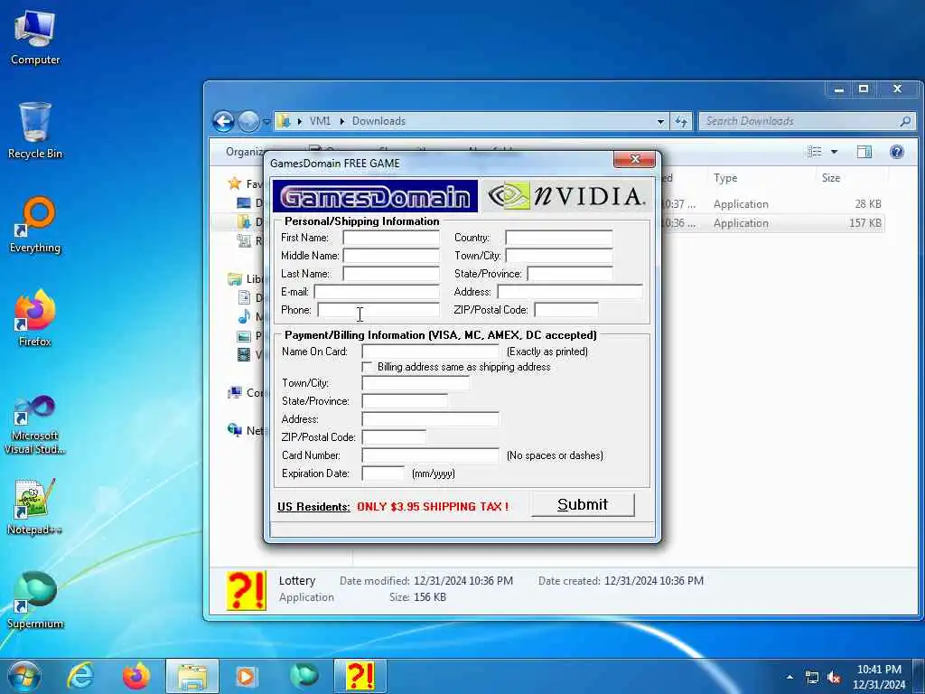This screenshot has height=694, width=925.
Task: Click the shipping Town/City field
Action: [558, 256]
